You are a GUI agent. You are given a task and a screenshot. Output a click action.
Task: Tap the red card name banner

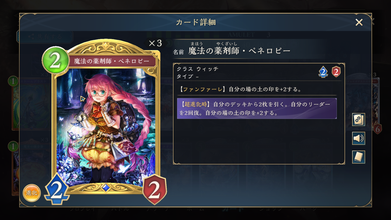click(111, 61)
